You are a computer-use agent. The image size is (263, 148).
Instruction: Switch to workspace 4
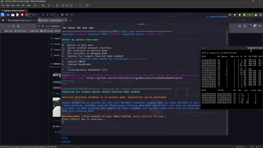(52, 15)
